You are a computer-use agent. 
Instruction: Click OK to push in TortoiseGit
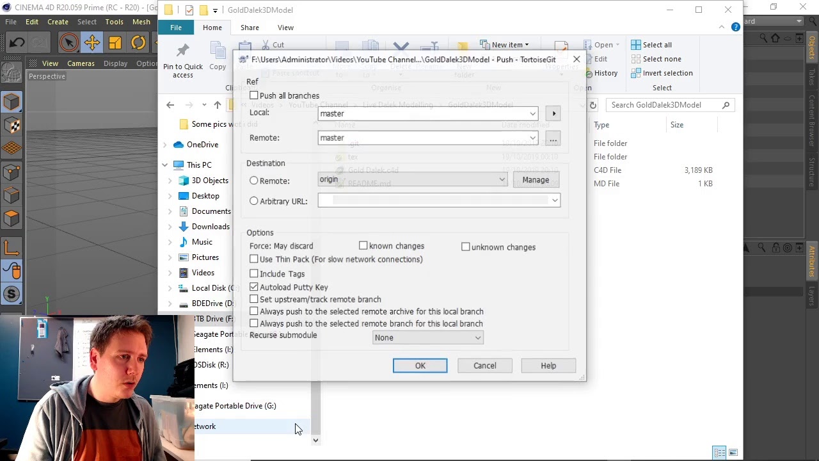pos(420,366)
